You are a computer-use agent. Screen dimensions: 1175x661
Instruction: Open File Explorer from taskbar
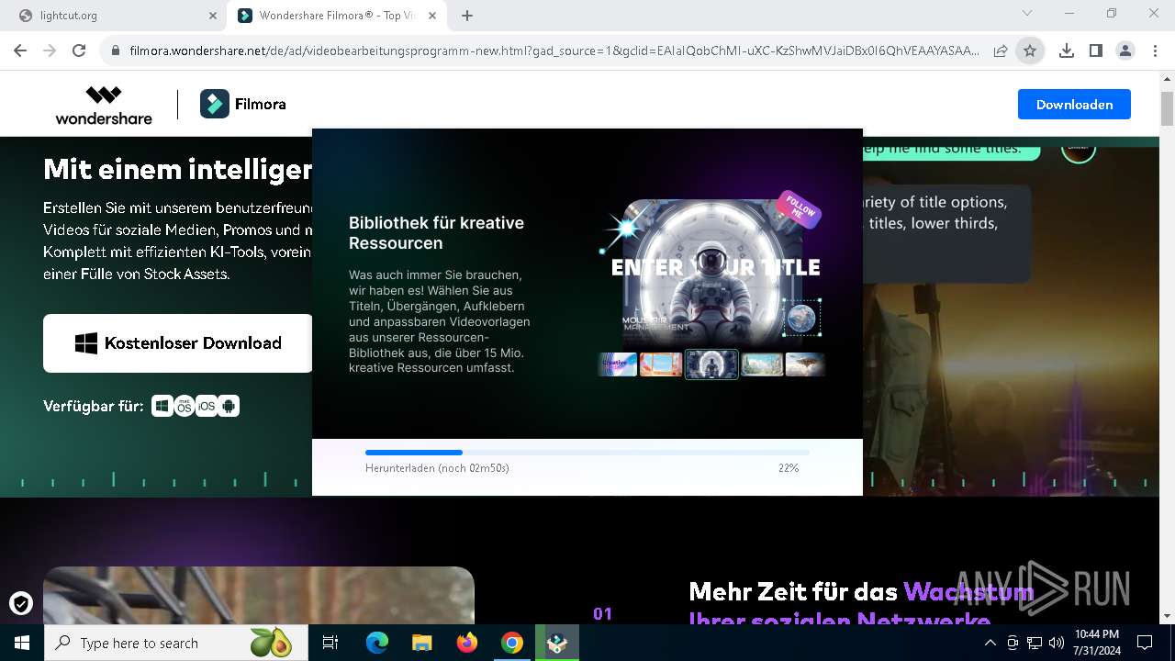[422, 643]
